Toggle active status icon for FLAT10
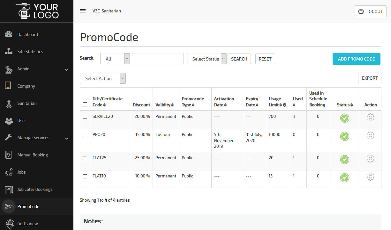Screen dimensions: 391x230 click(x=345, y=177)
